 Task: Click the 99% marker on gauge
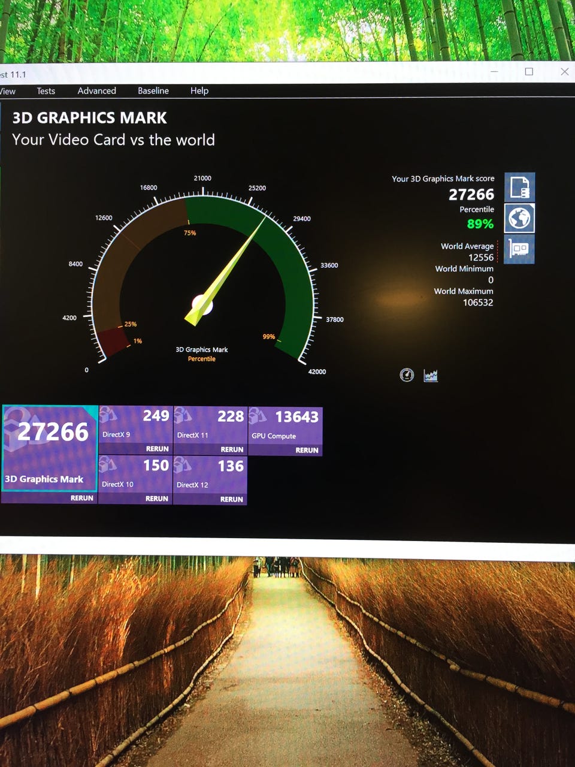tap(269, 337)
